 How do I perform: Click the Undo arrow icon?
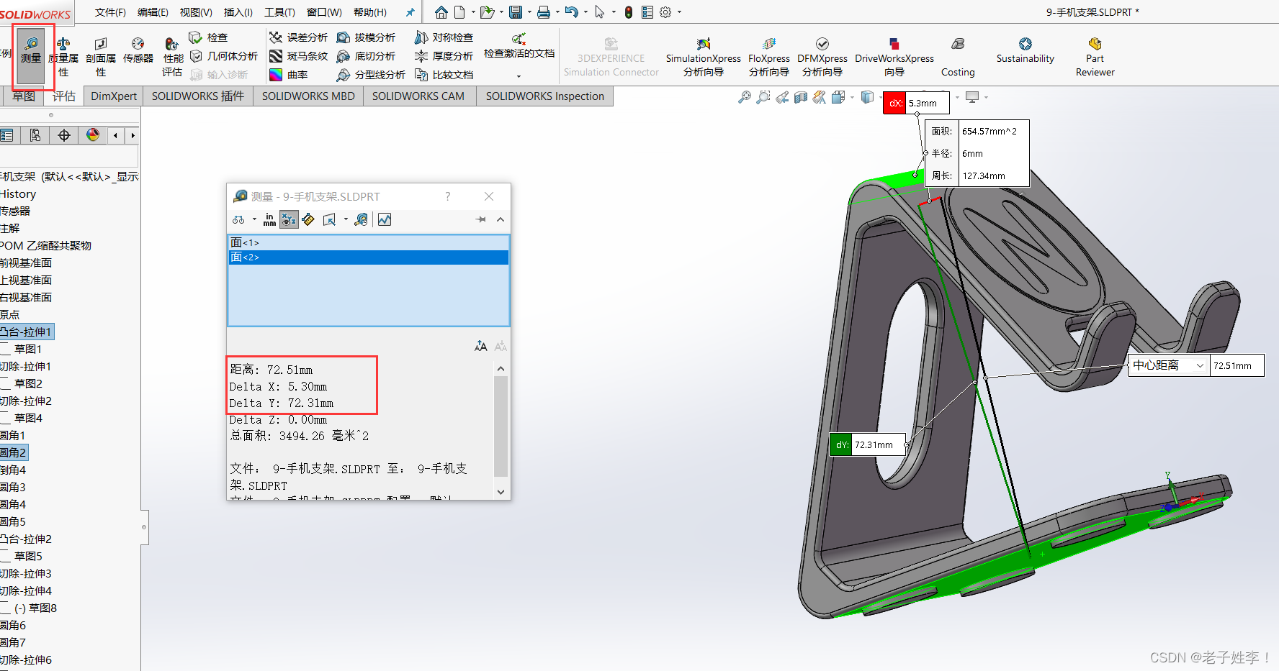572,12
